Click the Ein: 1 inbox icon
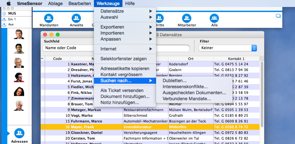Viewport: 295px width, 144px height. [x=4, y=19]
